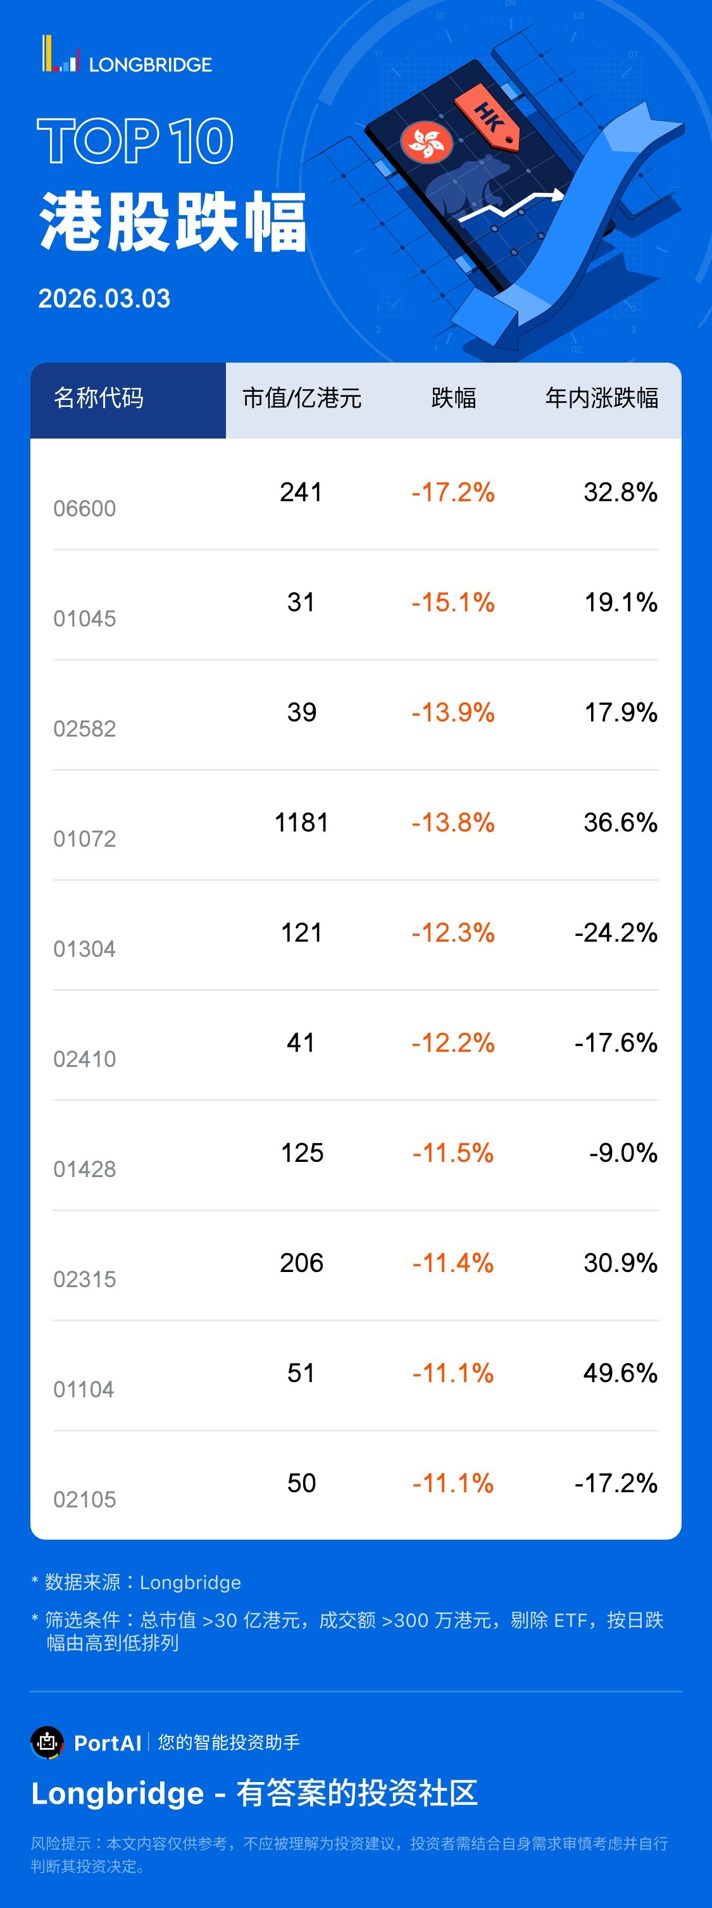This screenshot has height=1908, width=712.
Task: Click the LONGBRIDGE brand wordmark
Action: coord(151,65)
